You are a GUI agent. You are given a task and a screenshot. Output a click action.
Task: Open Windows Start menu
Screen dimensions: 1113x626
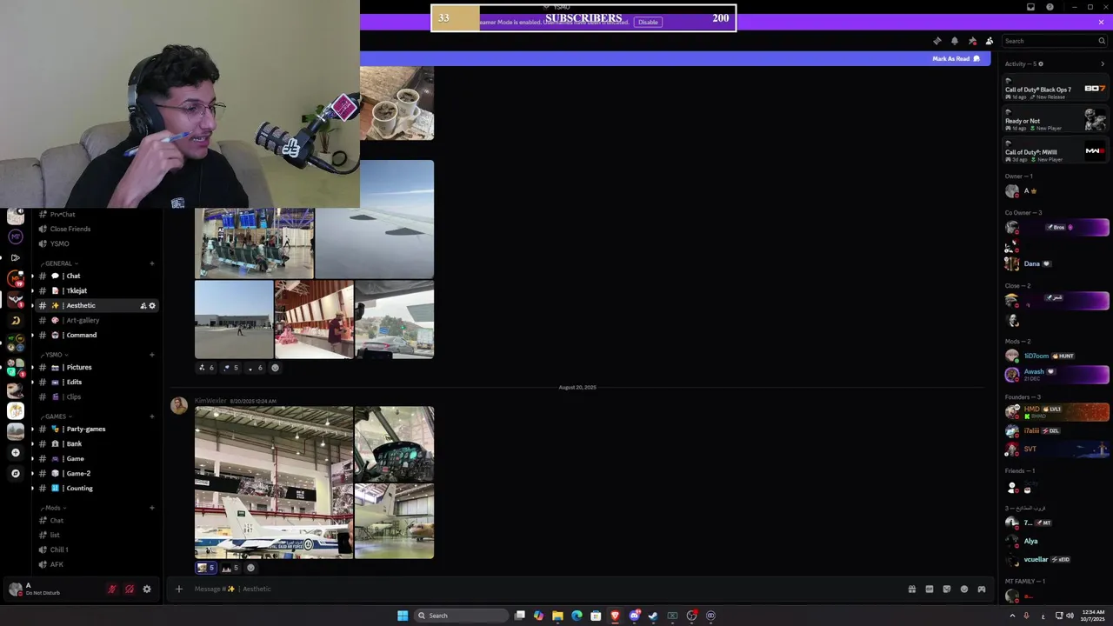point(402,616)
